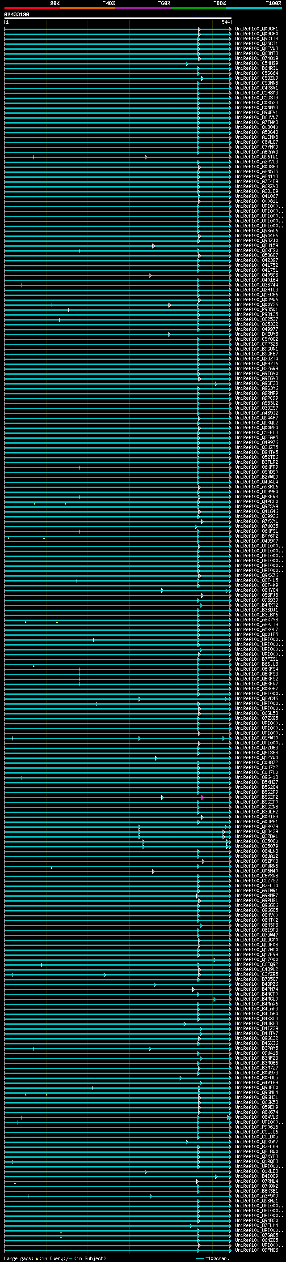Select hit label UniRef100_B3DLH2

(256, 812)
